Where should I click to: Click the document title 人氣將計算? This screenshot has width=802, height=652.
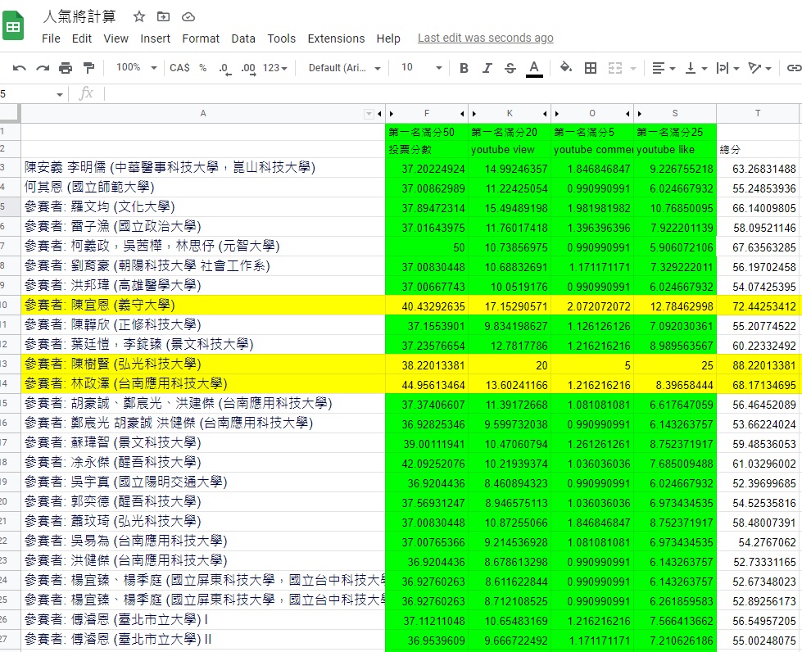[79, 17]
